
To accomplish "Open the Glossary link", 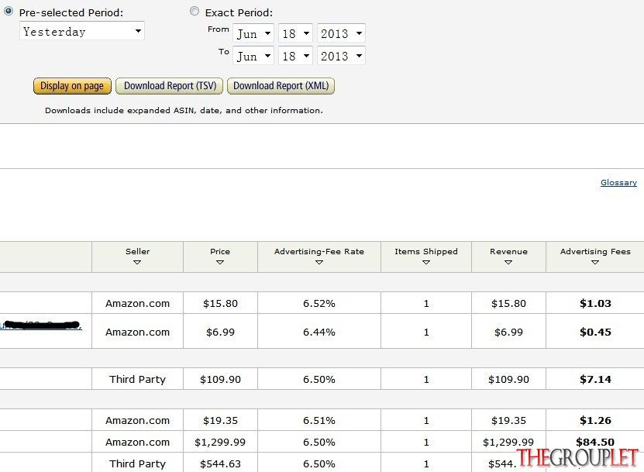I will [618, 182].
